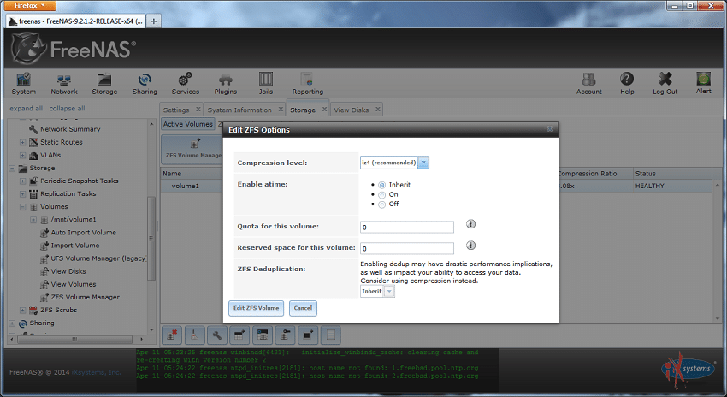This screenshot has height=397, width=727.
Task: Click the last icon in bottom volume toolbar
Action: point(331,335)
